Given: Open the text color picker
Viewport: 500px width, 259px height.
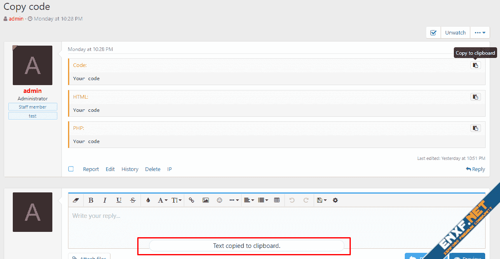Looking at the screenshot, I should (x=148, y=200).
